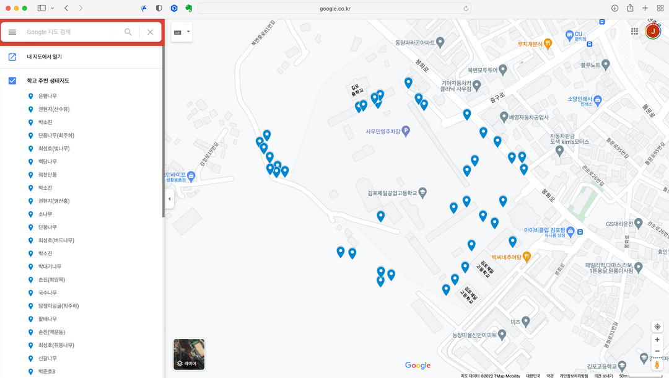Clear the search with X icon

pyautogui.click(x=150, y=32)
